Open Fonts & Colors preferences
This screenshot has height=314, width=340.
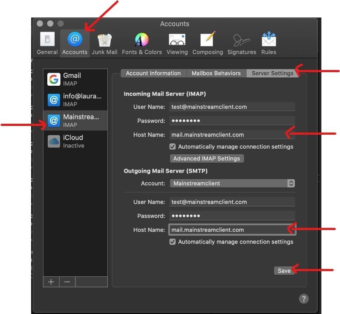(x=142, y=43)
